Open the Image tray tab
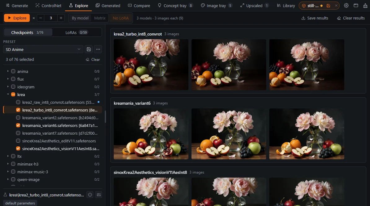Viewport: 370px width, 206px height. coord(216,6)
